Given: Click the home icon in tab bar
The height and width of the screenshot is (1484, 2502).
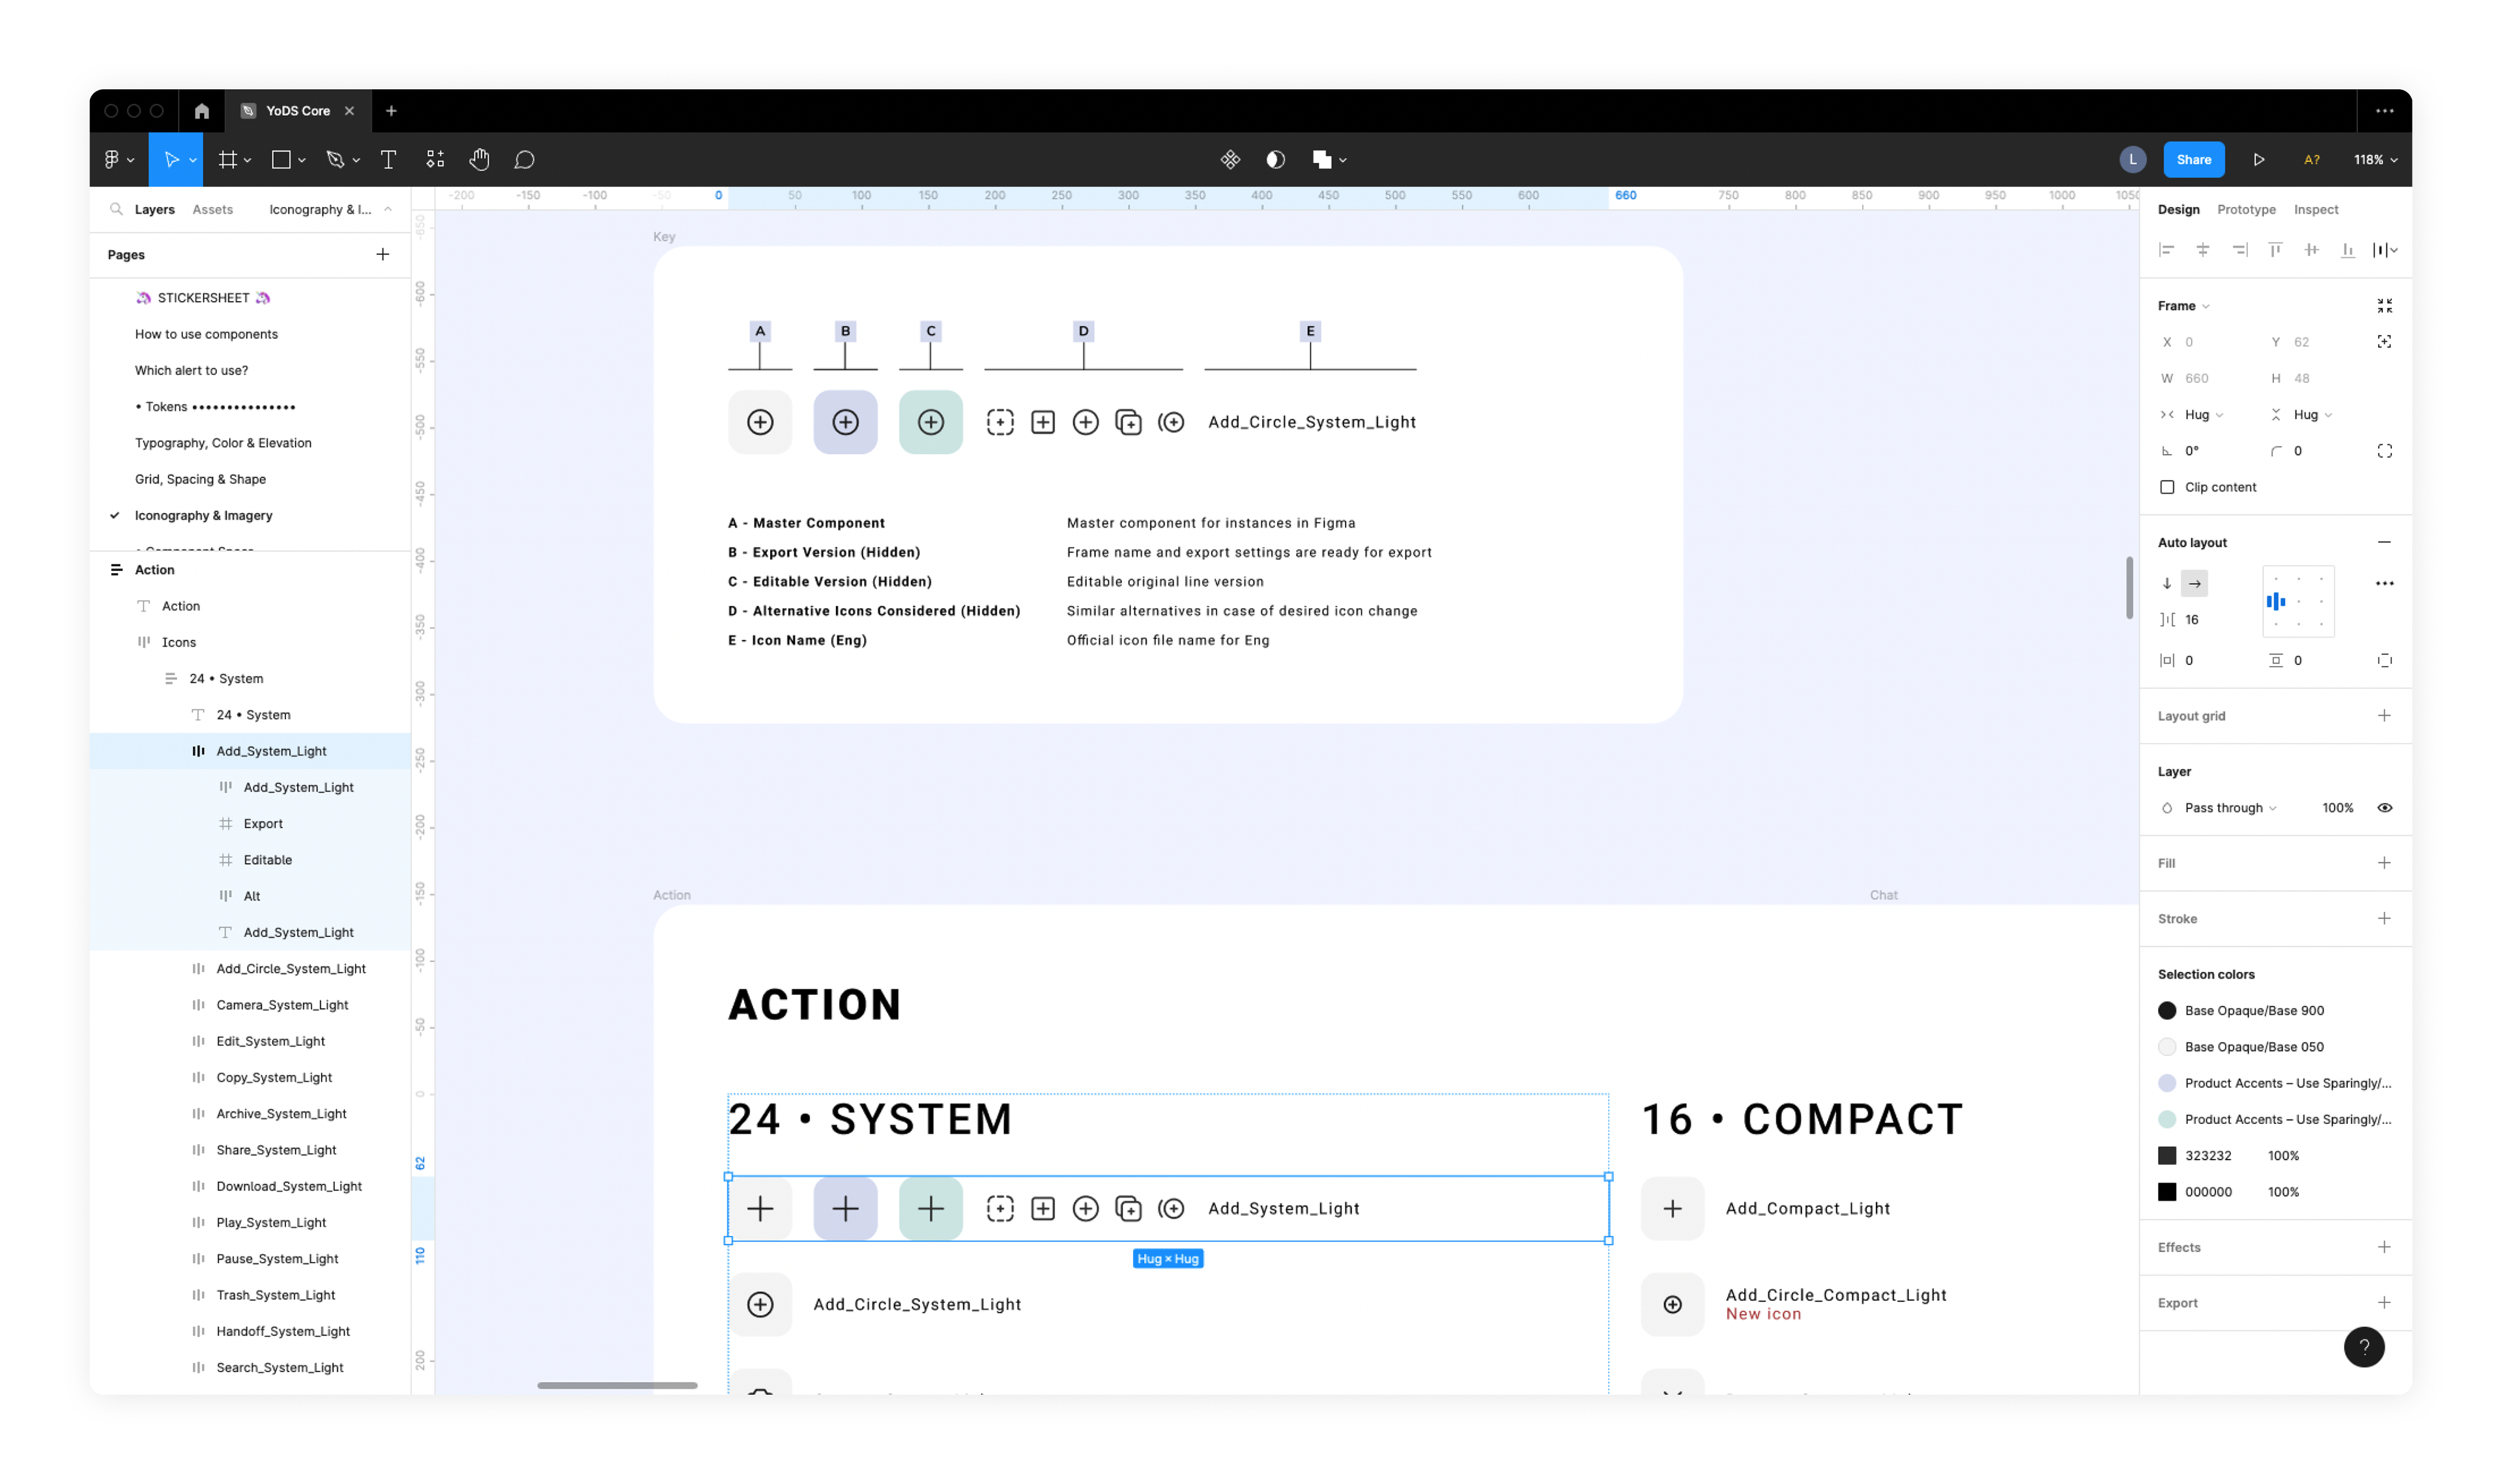Looking at the screenshot, I should coord(202,111).
